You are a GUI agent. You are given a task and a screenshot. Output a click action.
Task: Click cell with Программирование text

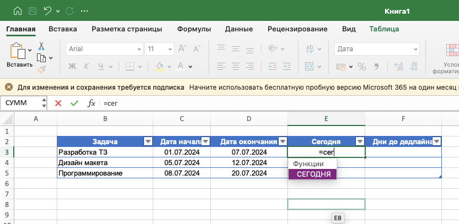pos(105,173)
